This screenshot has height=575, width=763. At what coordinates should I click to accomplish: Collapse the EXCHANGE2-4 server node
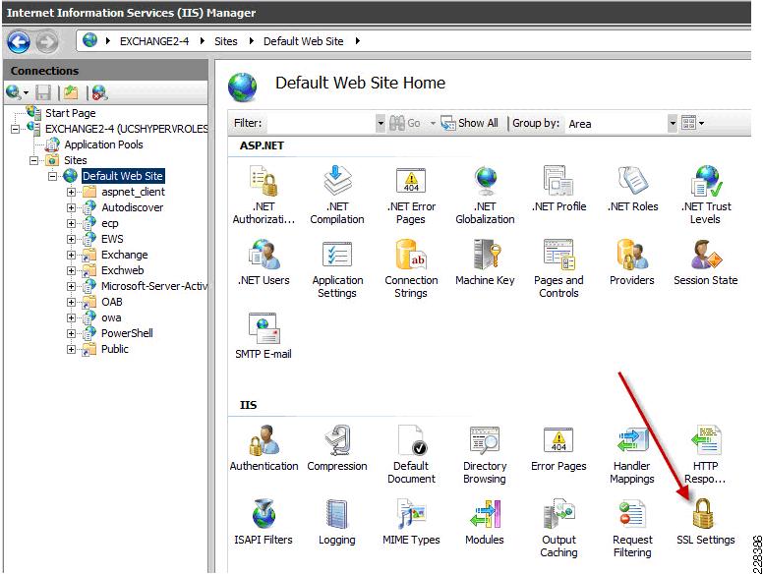coord(15,129)
